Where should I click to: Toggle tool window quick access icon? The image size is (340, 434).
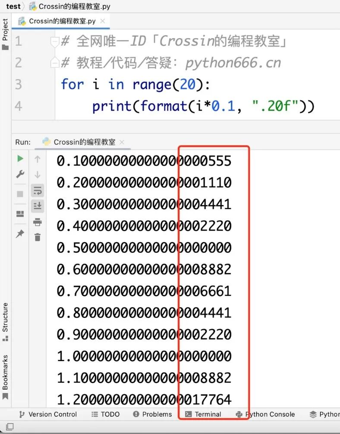point(9,427)
